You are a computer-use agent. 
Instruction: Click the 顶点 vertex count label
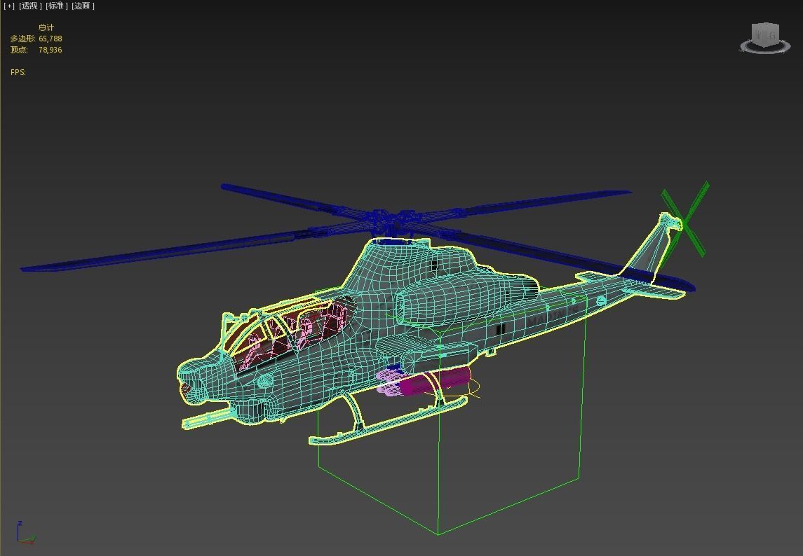pyautogui.click(x=19, y=50)
